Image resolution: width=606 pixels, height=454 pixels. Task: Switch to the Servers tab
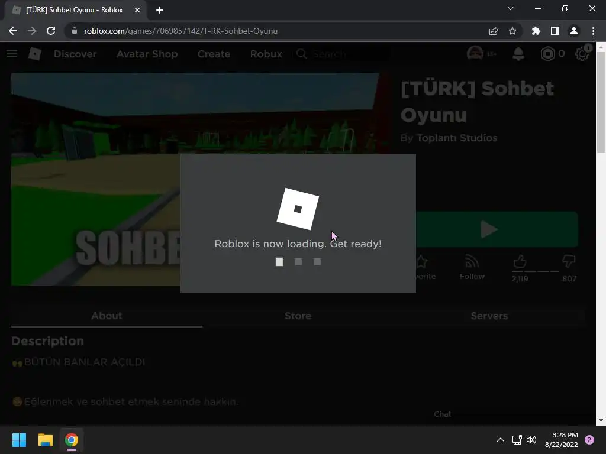pyautogui.click(x=489, y=316)
